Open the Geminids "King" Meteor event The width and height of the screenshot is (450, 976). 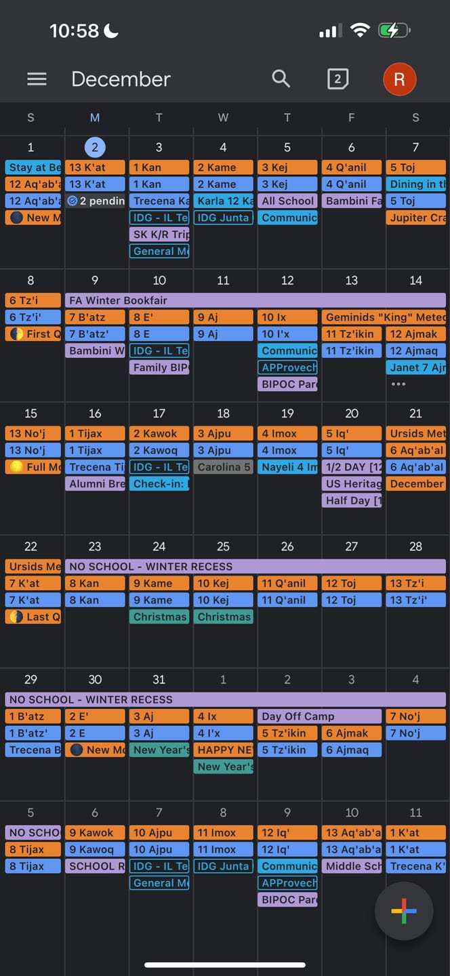[x=384, y=317]
